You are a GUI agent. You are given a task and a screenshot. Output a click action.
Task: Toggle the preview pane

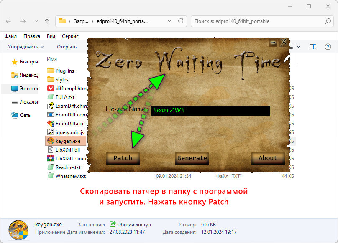(313, 47)
